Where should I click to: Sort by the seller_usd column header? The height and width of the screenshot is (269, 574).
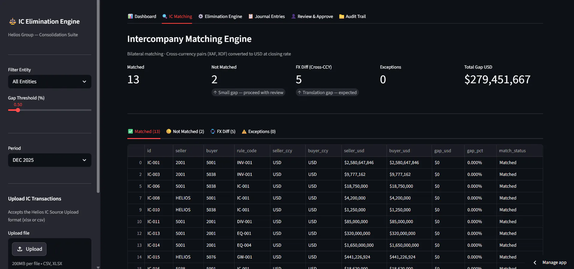364,151
